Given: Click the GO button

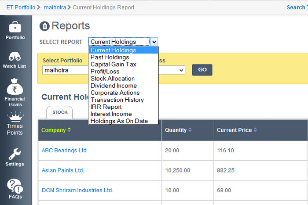Looking at the screenshot, I should tap(202, 70).
